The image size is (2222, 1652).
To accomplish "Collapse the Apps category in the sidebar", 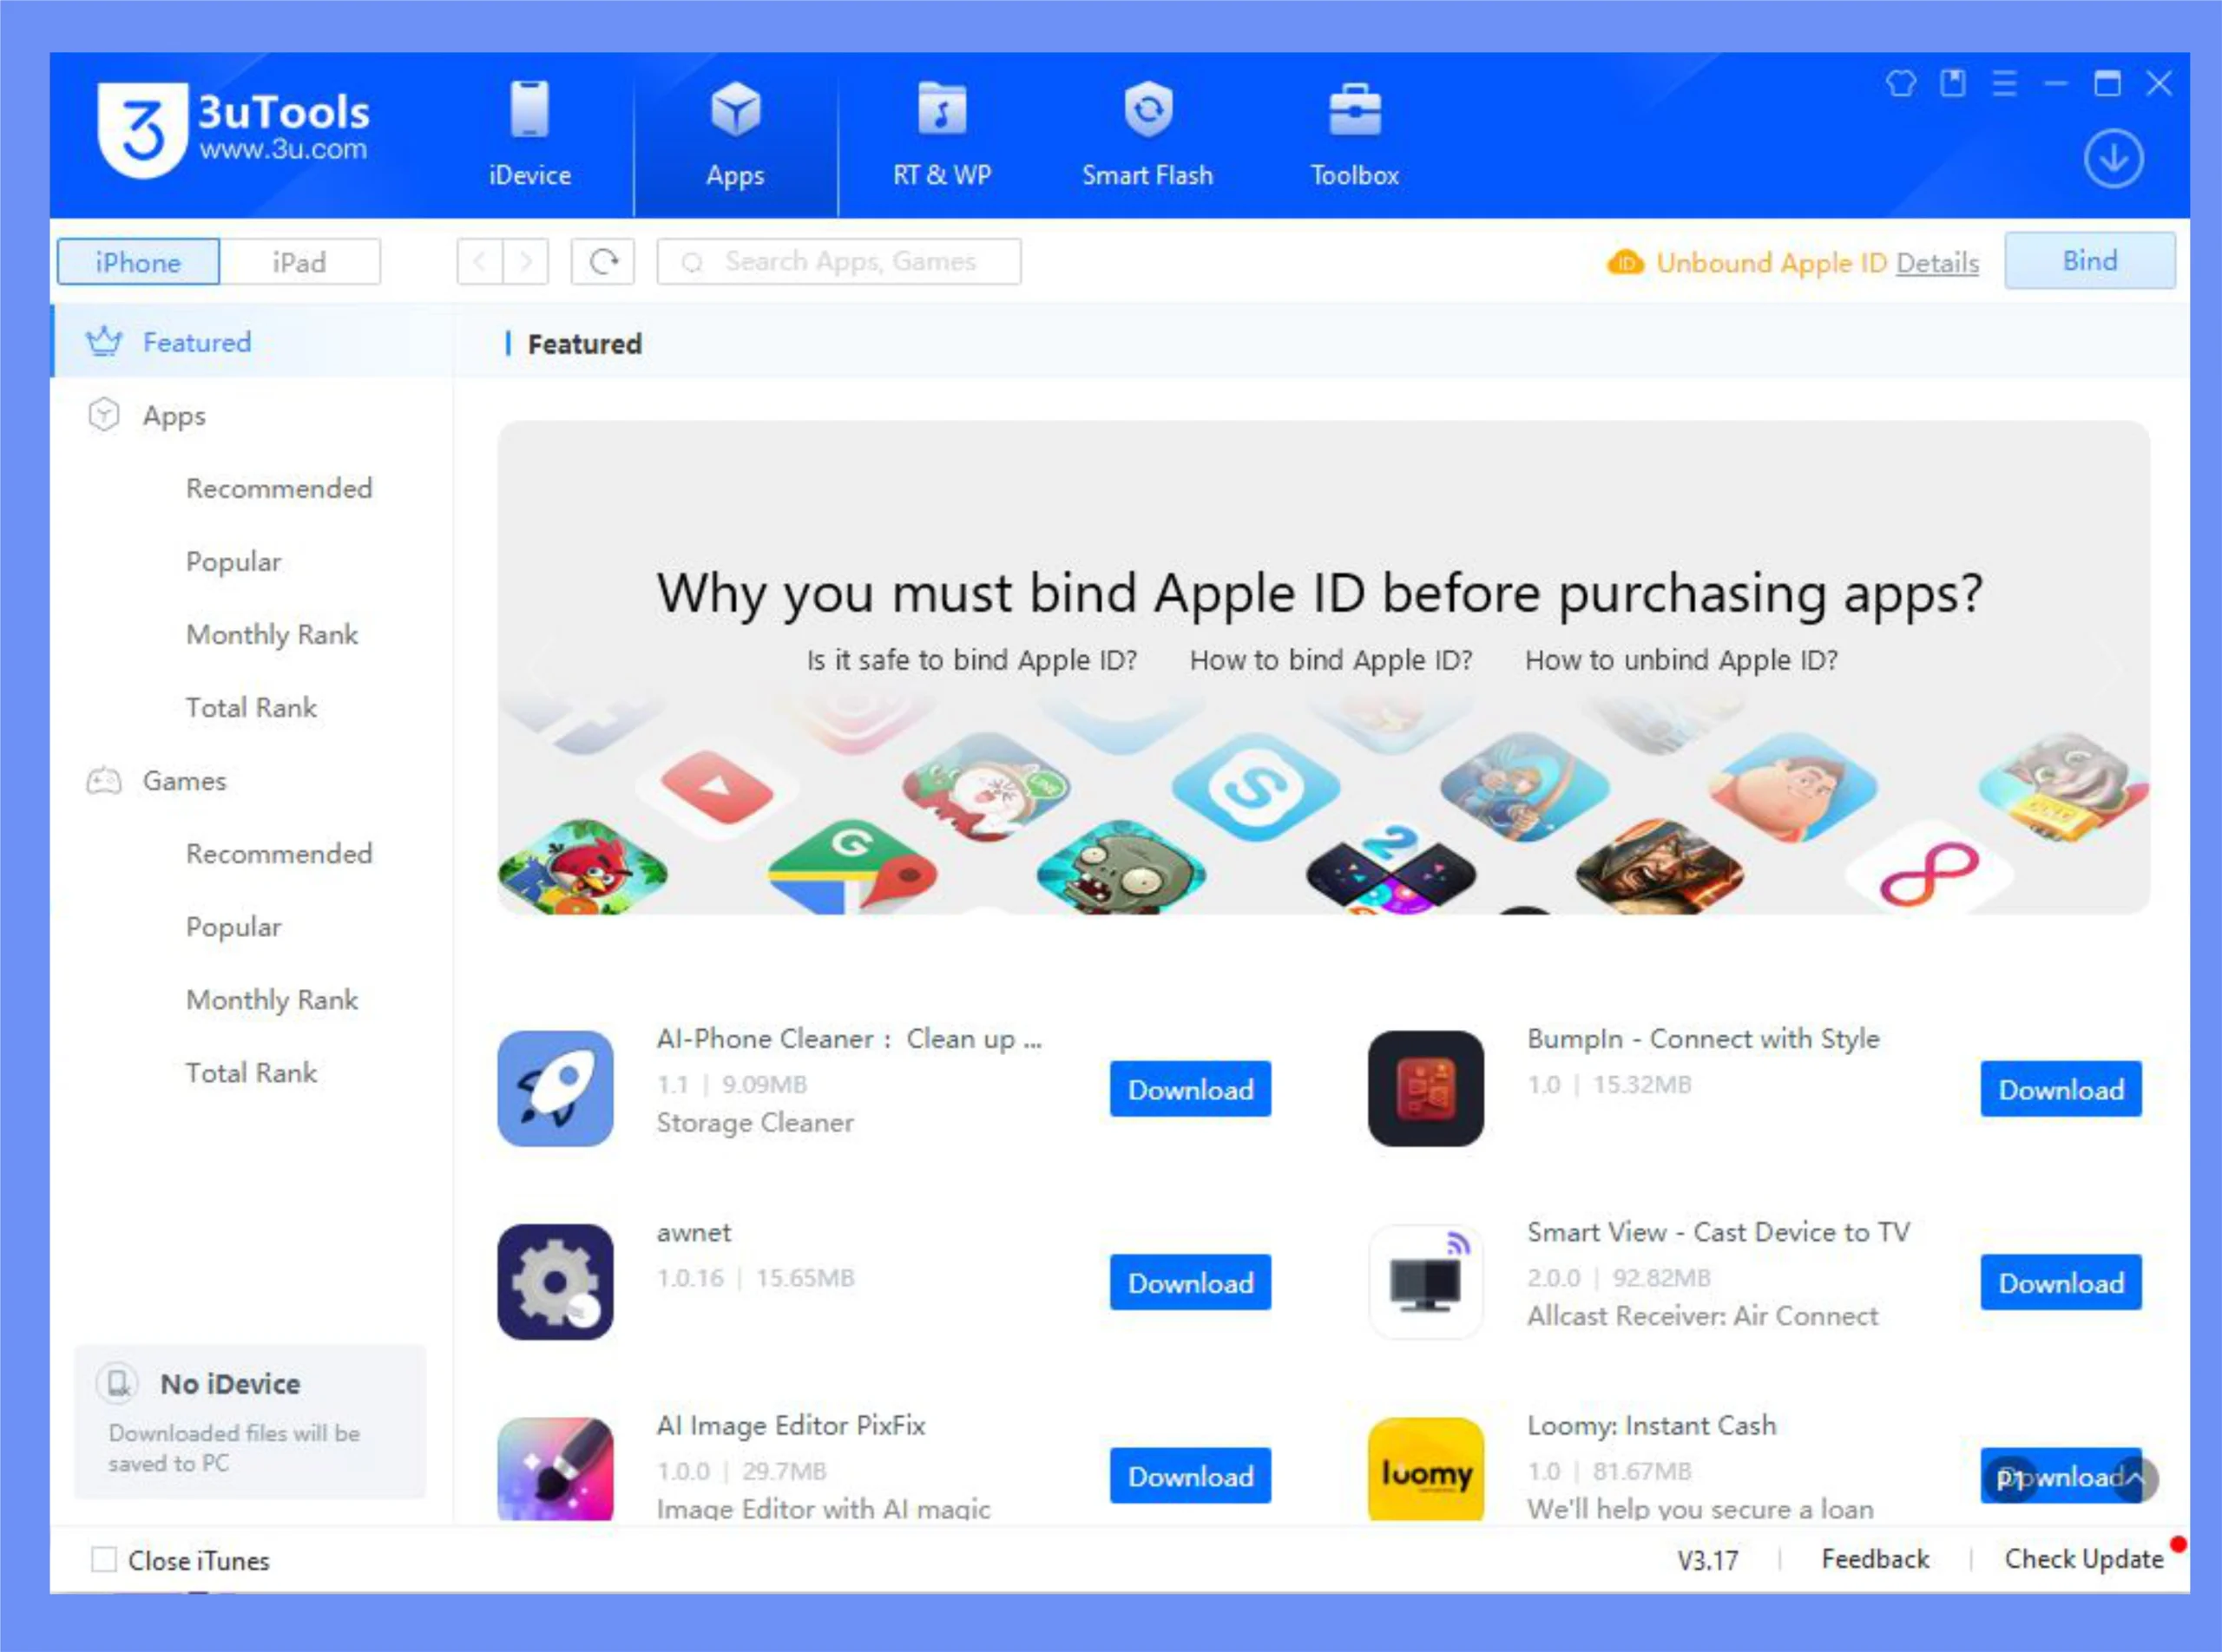I will coord(173,415).
